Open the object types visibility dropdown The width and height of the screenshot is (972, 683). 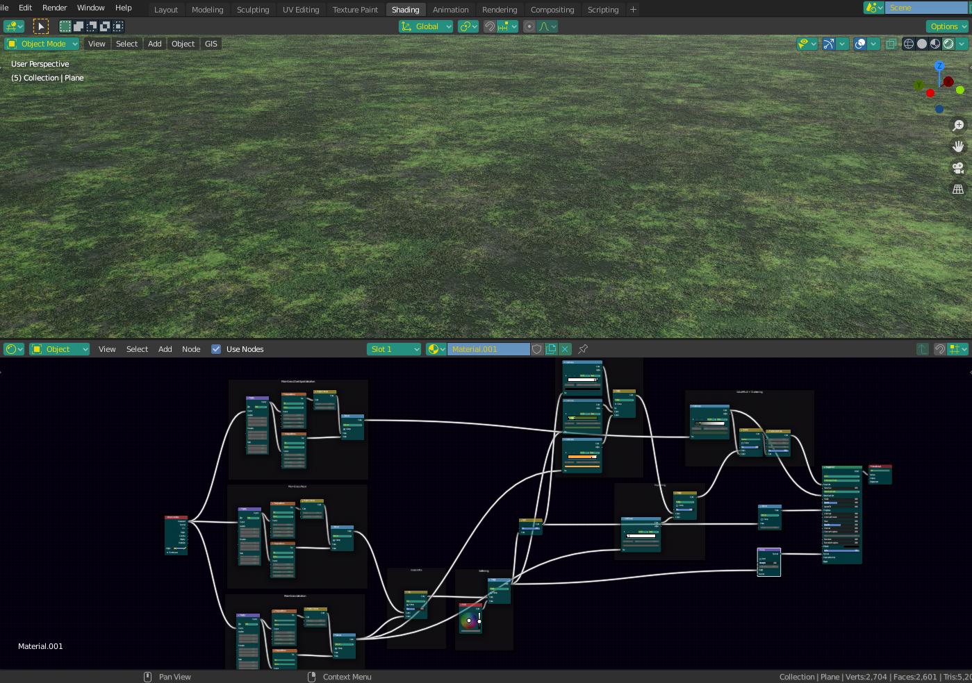[x=807, y=44]
